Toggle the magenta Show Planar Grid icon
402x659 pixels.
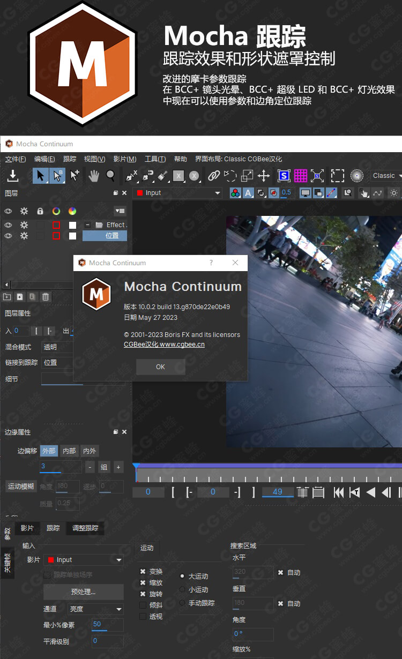(300, 175)
